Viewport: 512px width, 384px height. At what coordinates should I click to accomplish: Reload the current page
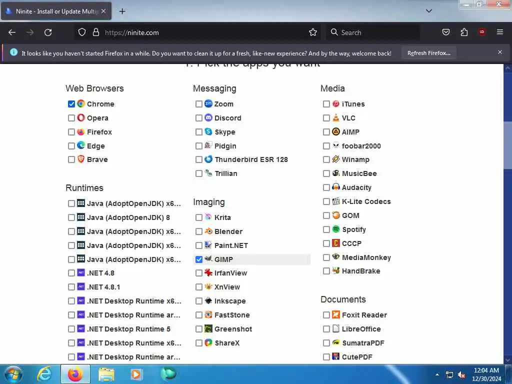(x=48, y=32)
